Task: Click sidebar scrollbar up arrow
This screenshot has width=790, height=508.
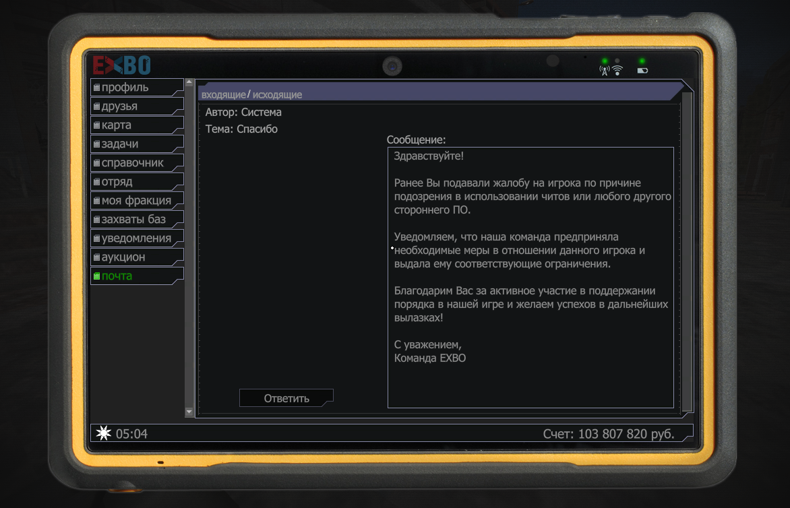Action: [x=189, y=82]
